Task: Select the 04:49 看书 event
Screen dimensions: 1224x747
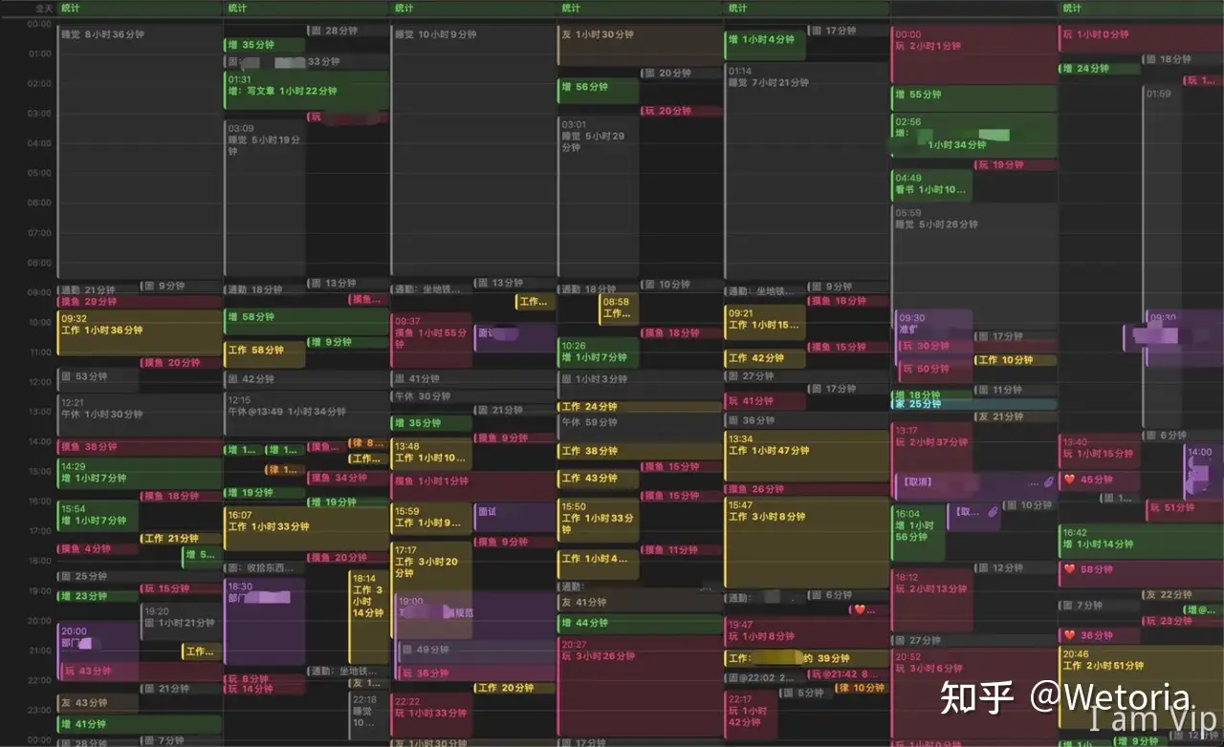Action: point(932,185)
